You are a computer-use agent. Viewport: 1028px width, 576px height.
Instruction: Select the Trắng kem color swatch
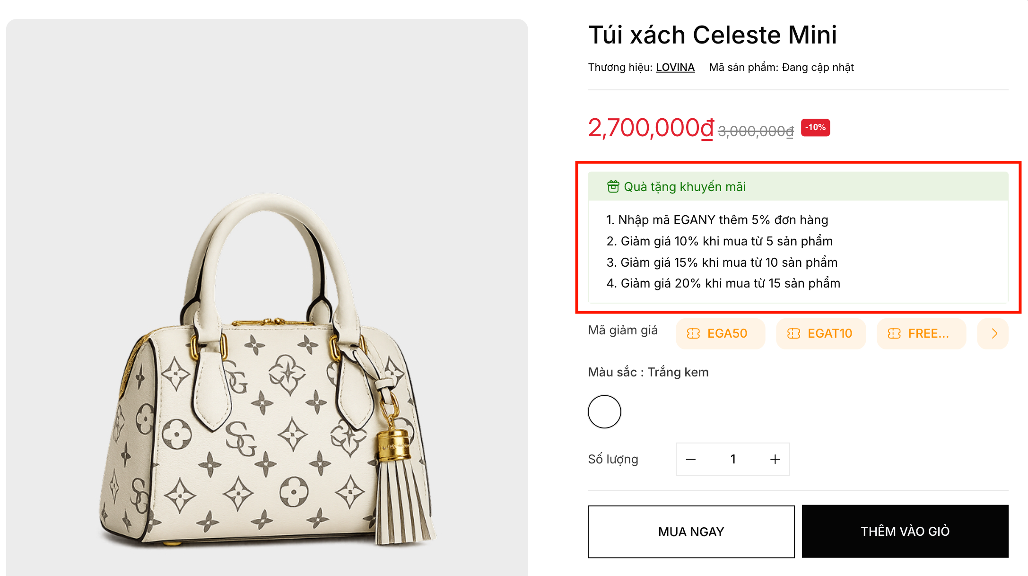pos(604,411)
